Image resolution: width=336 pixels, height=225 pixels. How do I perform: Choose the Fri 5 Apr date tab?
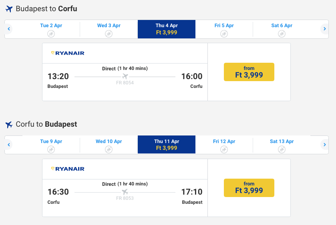click(224, 29)
